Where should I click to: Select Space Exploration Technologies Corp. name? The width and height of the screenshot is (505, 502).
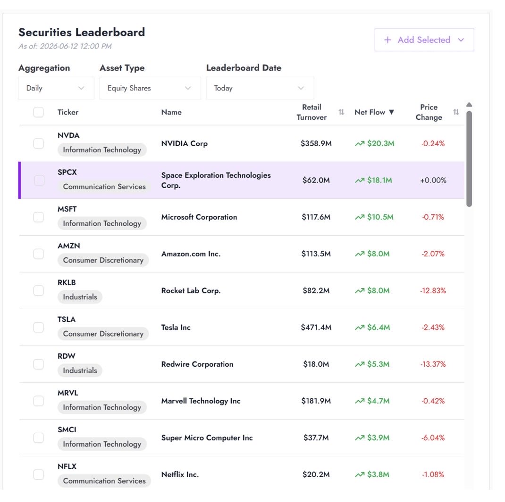(216, 181)
